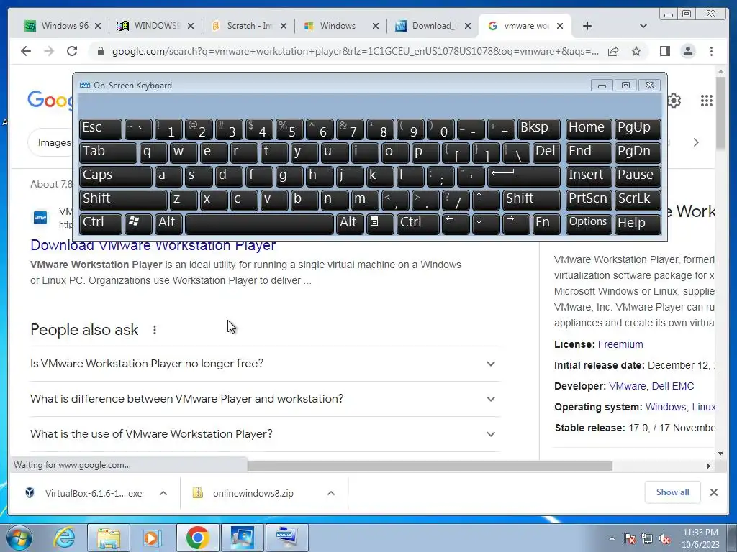Open the Google apps grid icon

[707, 101]
